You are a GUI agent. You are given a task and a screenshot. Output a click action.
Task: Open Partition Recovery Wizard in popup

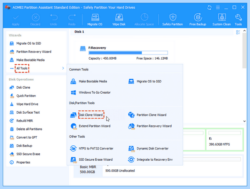pyautogui.click(x=154, y=126)
